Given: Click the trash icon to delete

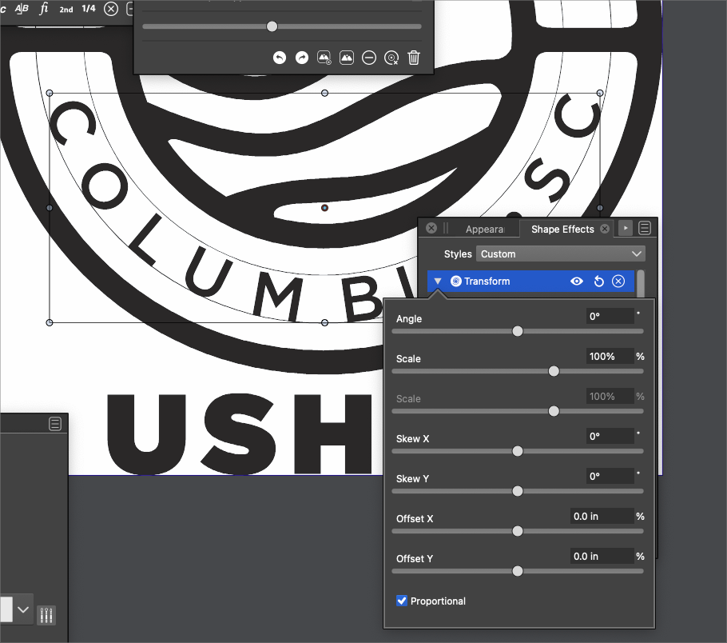Looking at the screenshot, I should pos(414,58).
